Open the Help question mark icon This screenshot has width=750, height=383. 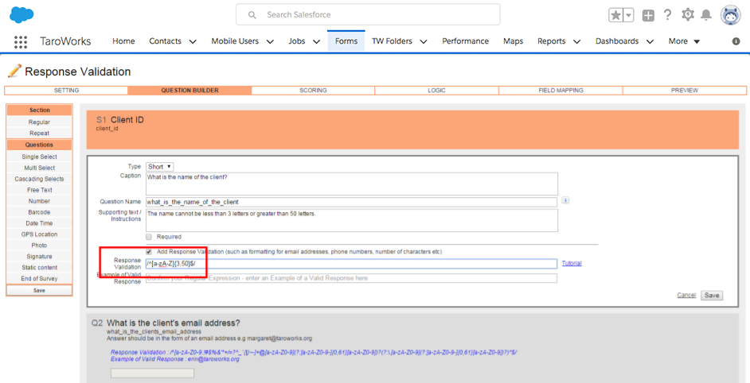tap(668, 15)
